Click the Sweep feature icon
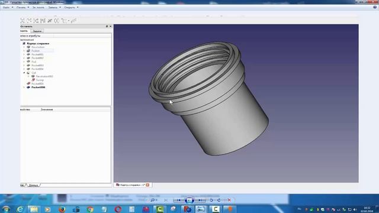This screenshot has width=379, height=213. click(33, 80)
